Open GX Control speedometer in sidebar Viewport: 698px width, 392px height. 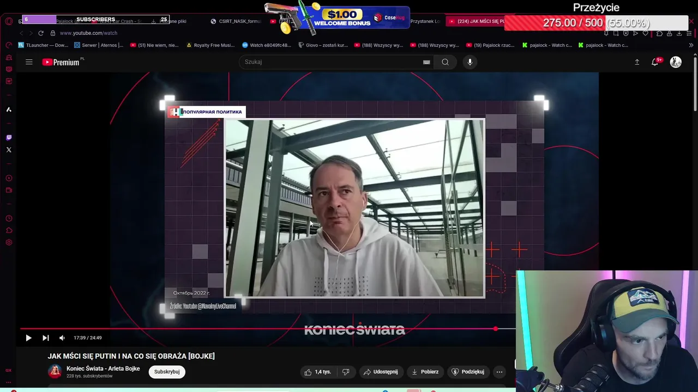(x=9, y=45)
